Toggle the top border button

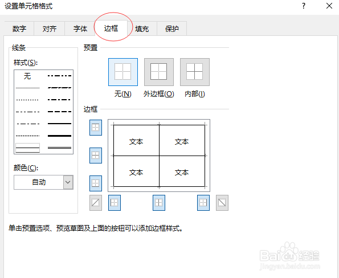(x=96, y=128)
